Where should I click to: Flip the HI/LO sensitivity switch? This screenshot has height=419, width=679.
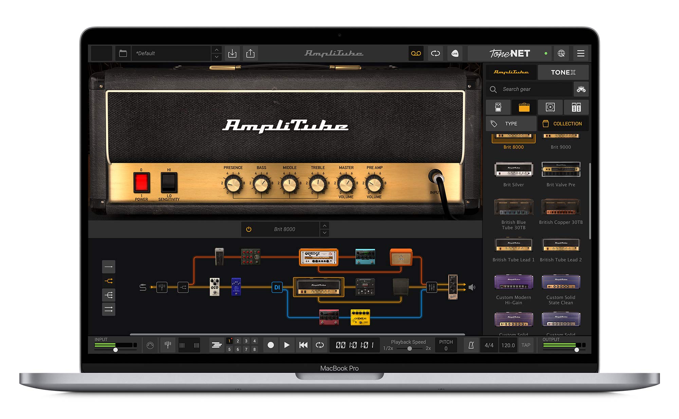click(x=169, y=183)
